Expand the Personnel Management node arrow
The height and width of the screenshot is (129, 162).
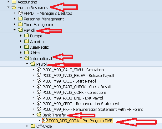pyautogui.click(x=14, y=19)
